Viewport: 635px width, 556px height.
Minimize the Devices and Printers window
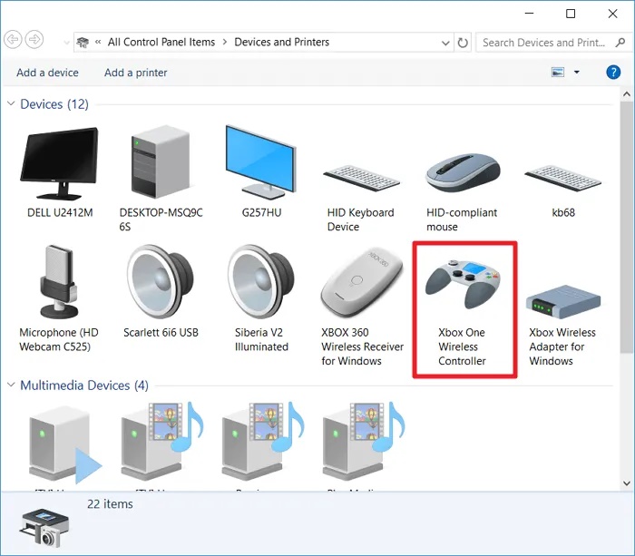pyautogui.click(x=529, y=14)
